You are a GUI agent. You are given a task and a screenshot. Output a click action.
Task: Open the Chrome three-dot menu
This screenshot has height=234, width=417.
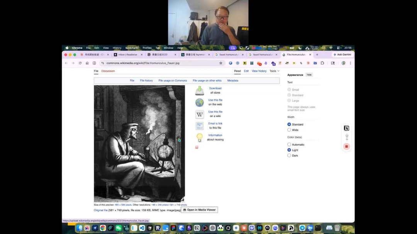[350, 63]
